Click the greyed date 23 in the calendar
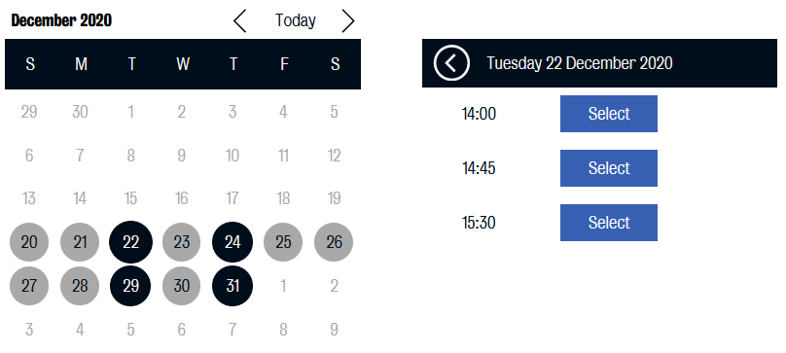This screenshot has width=786, height=353. (x=182, y=242)
